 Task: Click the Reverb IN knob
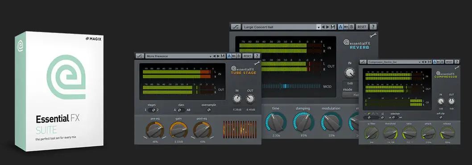[x=349, y=72]
